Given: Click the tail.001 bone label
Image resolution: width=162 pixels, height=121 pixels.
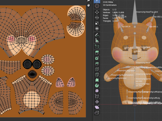Looking at the screenshot, I should pyautogui.click(x=139, y=86).
